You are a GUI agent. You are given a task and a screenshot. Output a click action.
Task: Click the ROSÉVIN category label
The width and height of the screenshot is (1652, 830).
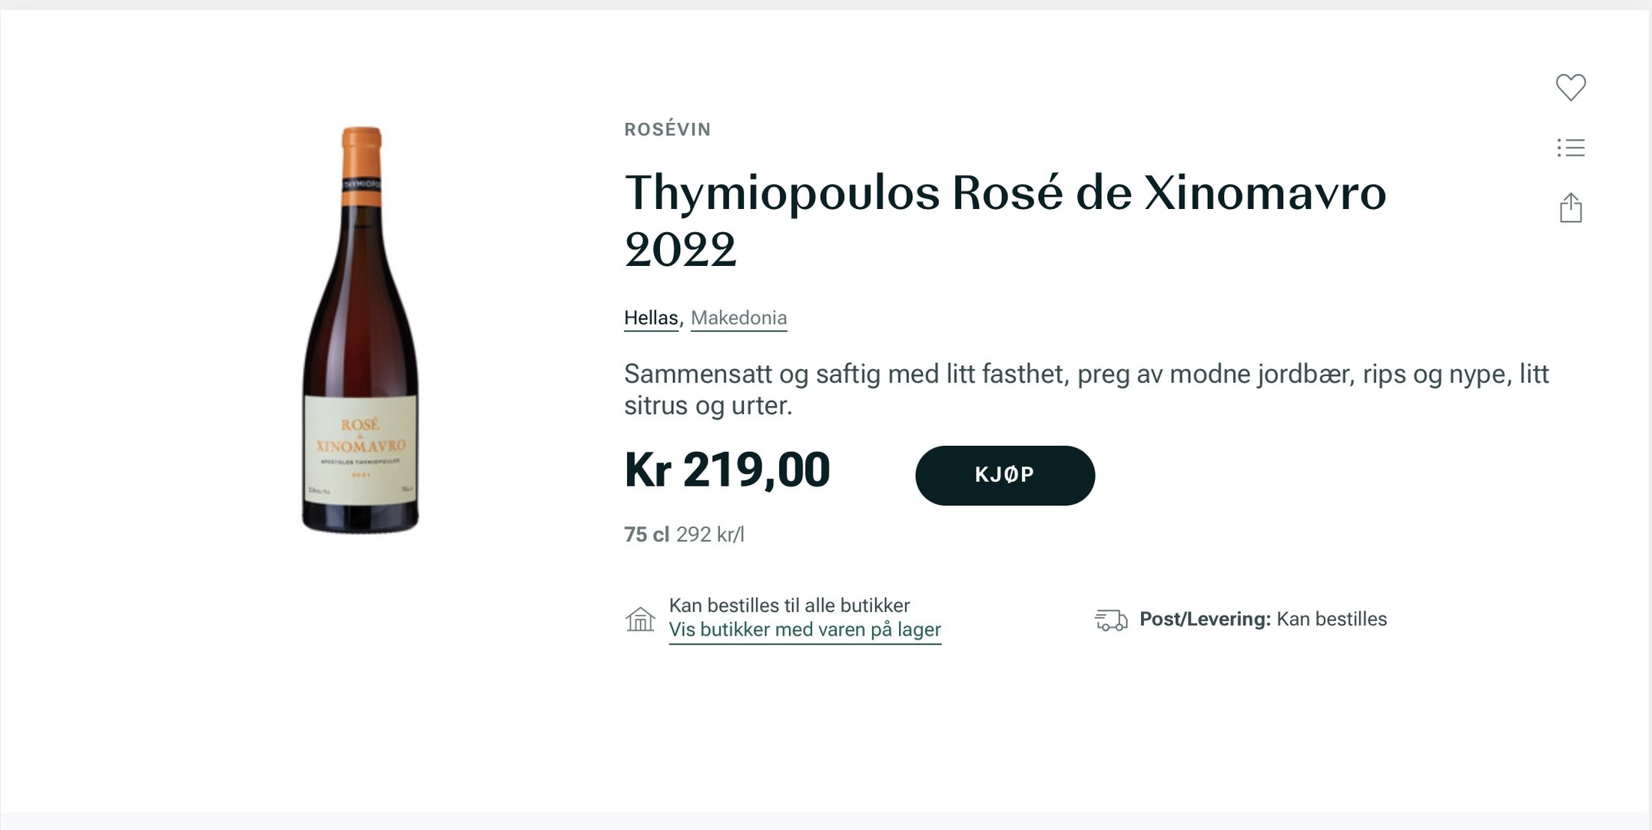(x=667, y=130)
